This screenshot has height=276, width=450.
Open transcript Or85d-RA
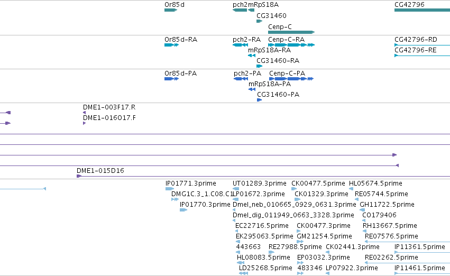point(172,45)
